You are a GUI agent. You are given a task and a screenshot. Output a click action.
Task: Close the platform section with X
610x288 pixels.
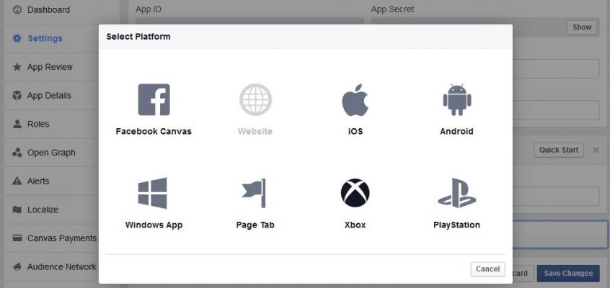point(596,150)
